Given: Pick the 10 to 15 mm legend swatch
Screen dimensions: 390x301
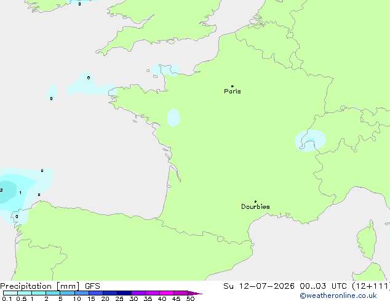Looking at the screenshot, I should pos(81,293).
